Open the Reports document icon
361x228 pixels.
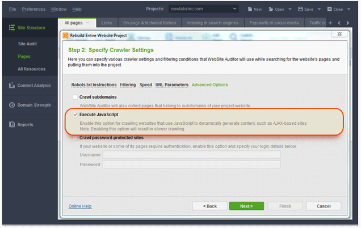coord(12,124)
